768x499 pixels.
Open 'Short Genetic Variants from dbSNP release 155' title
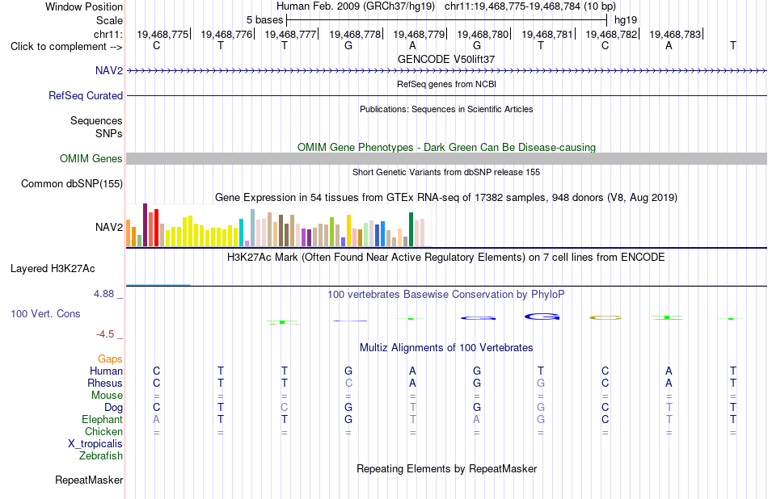coord(446,172)
